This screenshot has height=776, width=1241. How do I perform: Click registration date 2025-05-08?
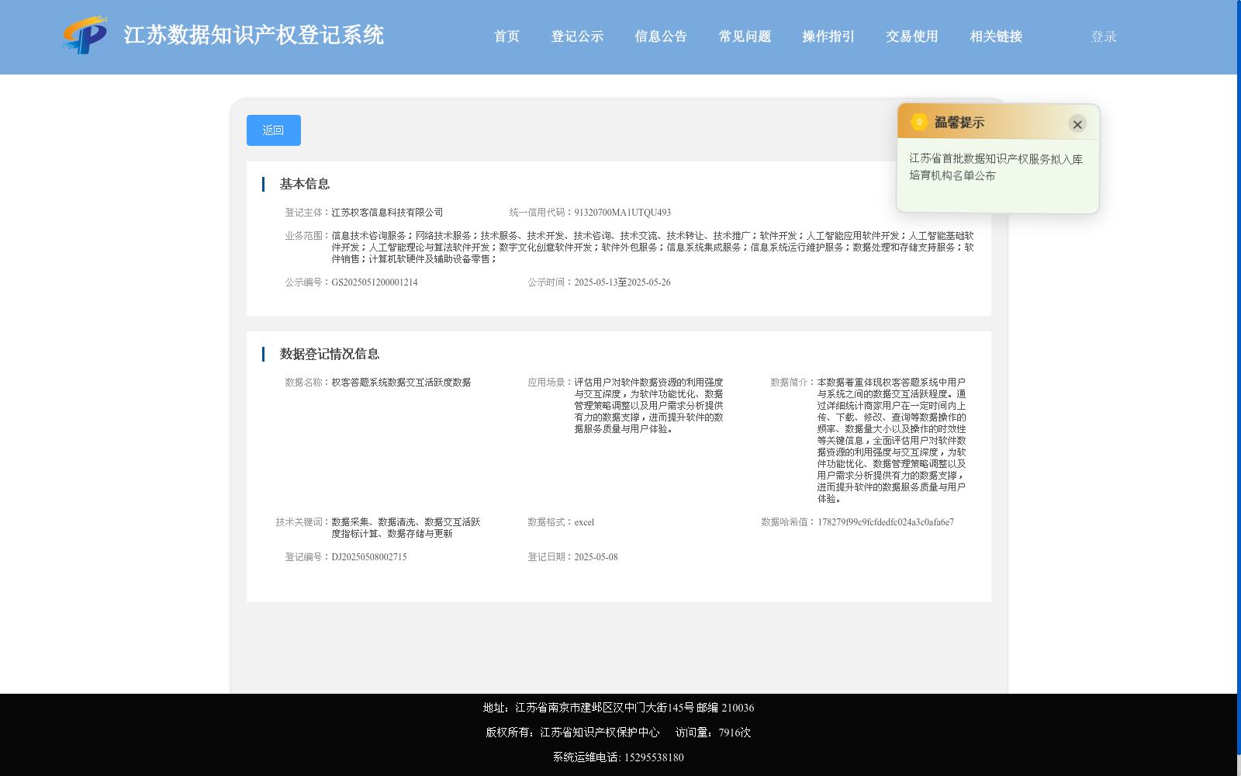click(596, 557)
